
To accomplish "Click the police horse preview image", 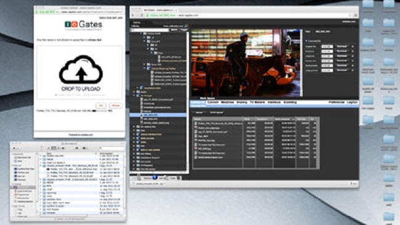I will click(x=246, y=63).
